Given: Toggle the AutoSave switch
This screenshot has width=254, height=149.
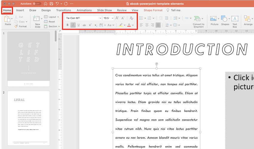Looking at the screenshot, I should 37,4.
